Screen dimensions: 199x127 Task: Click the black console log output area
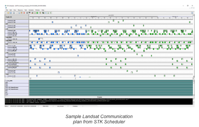click(99, 102)
